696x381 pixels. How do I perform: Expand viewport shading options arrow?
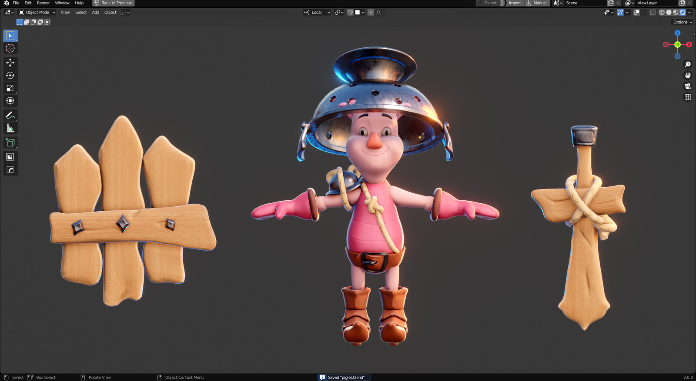coord(689,13)
